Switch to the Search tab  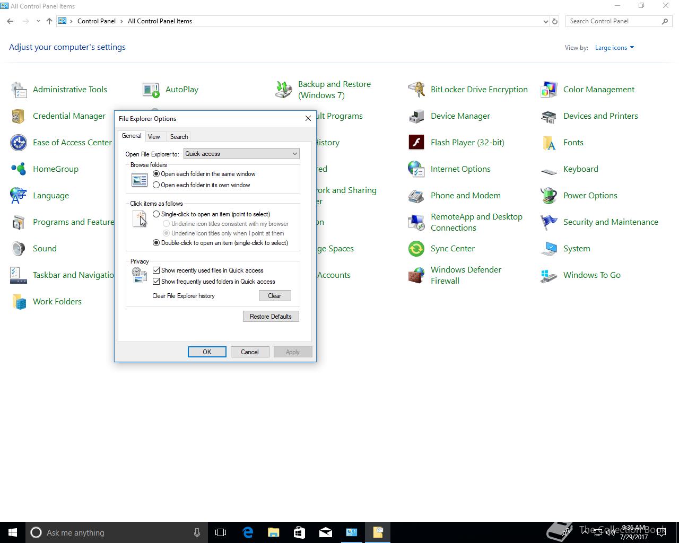179,137
